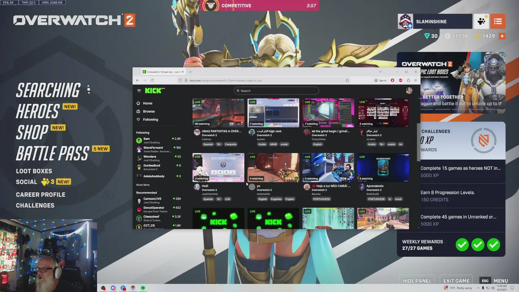Close the Overwatch 2 Streaming tab

click(182, 72)
